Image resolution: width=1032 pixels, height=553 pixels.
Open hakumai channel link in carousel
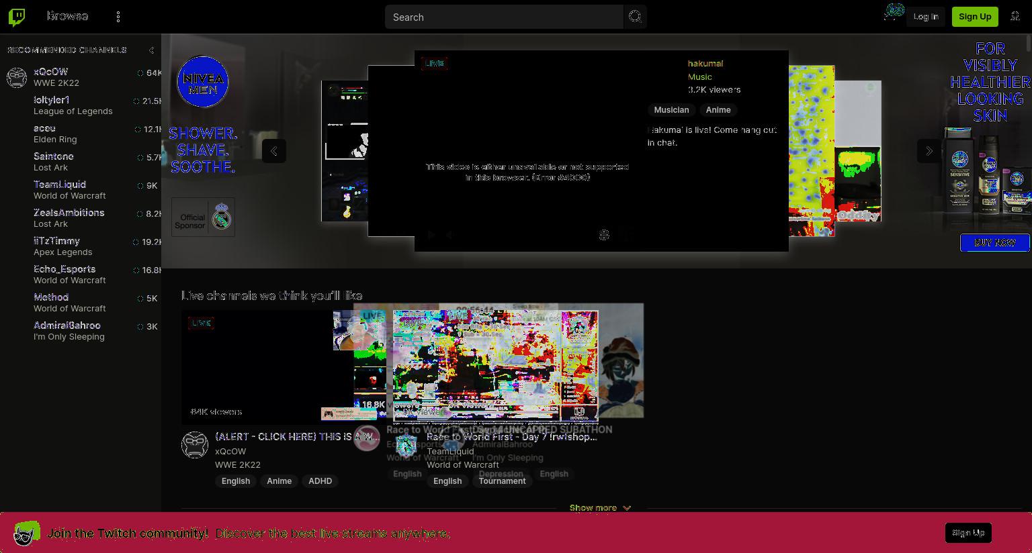pyautogui.click(x=705, y=63)
